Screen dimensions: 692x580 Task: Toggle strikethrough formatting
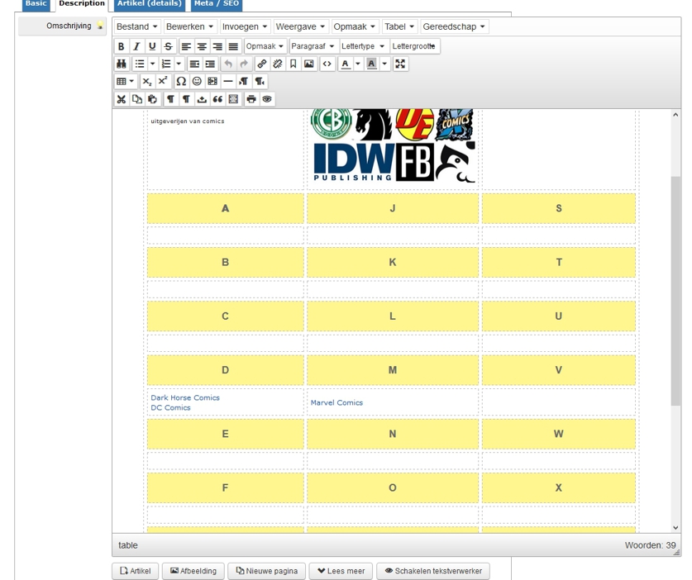[168, 46]
